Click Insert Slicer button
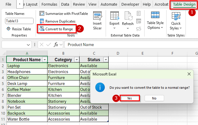This screenshot has width=198, height=125. pyautogui.click(x=97, y=20)
